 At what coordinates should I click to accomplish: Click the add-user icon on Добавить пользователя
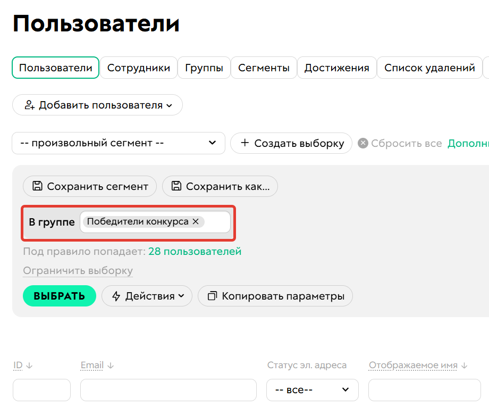28,105
